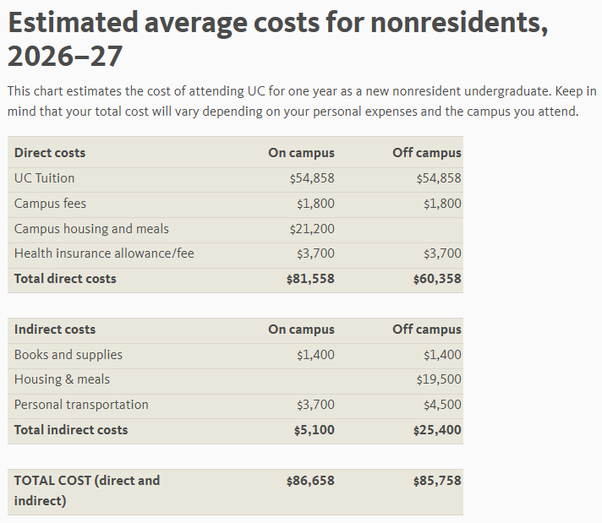The height and width of the screenshot is (523, 602).
Task: Select the "Indirect costs" table header
Action: (x=55, y=330)
